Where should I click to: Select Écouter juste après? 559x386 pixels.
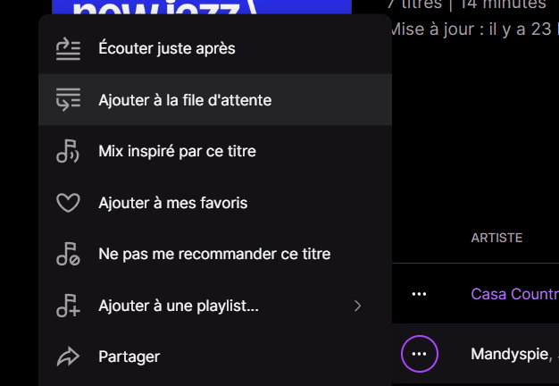(x=167, y=48)
